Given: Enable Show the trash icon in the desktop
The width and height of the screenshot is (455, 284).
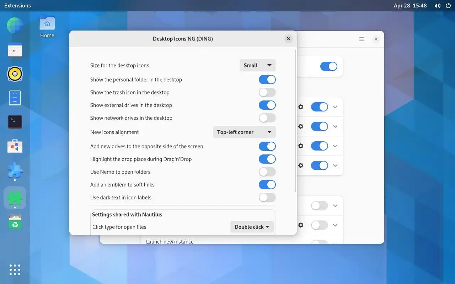Looking at the screenshot, I should pyautogui.click(x=267, y=92).
